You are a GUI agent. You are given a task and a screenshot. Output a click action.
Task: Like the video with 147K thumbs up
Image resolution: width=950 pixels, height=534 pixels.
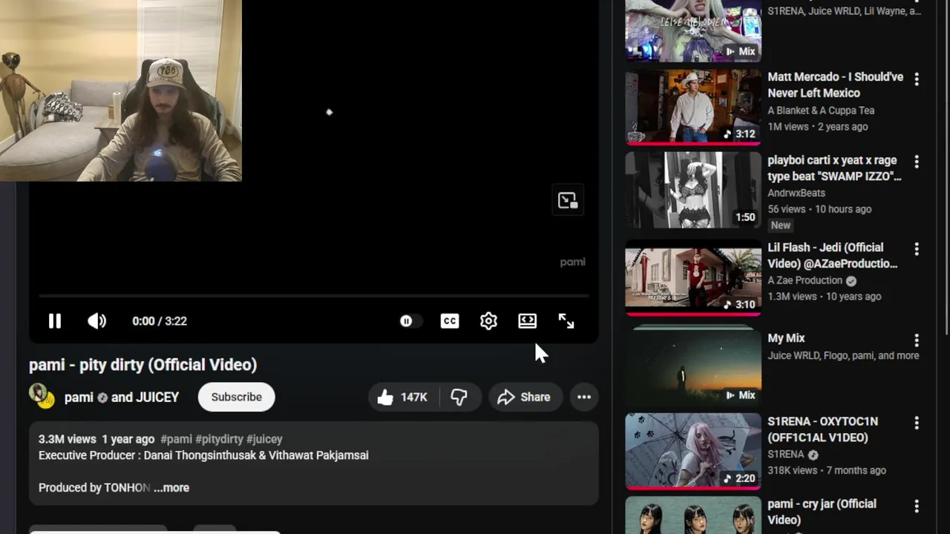click(403, 397)
